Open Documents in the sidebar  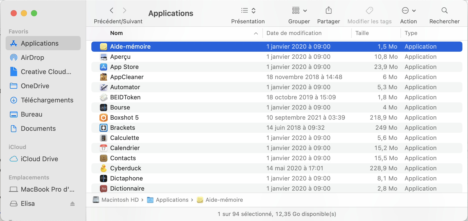(x=43, y=128)
